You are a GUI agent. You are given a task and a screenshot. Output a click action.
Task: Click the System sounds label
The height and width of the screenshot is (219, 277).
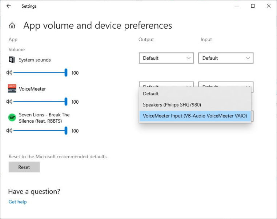tap(35, 60)
